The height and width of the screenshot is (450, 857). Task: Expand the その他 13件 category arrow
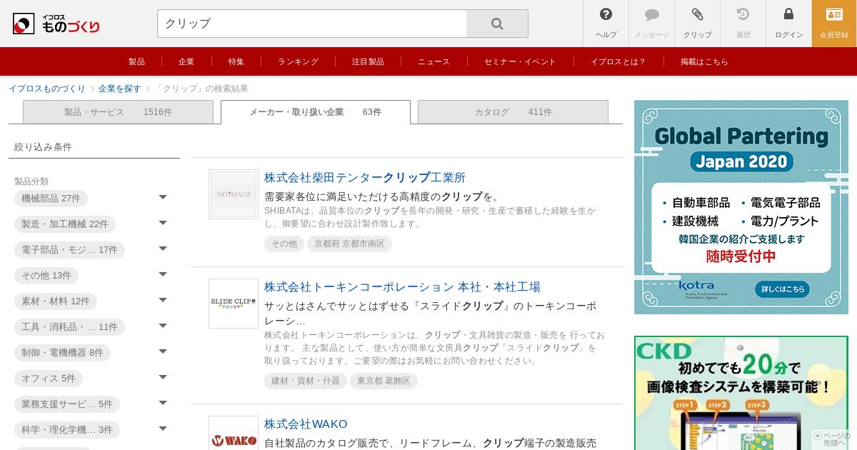163,274
